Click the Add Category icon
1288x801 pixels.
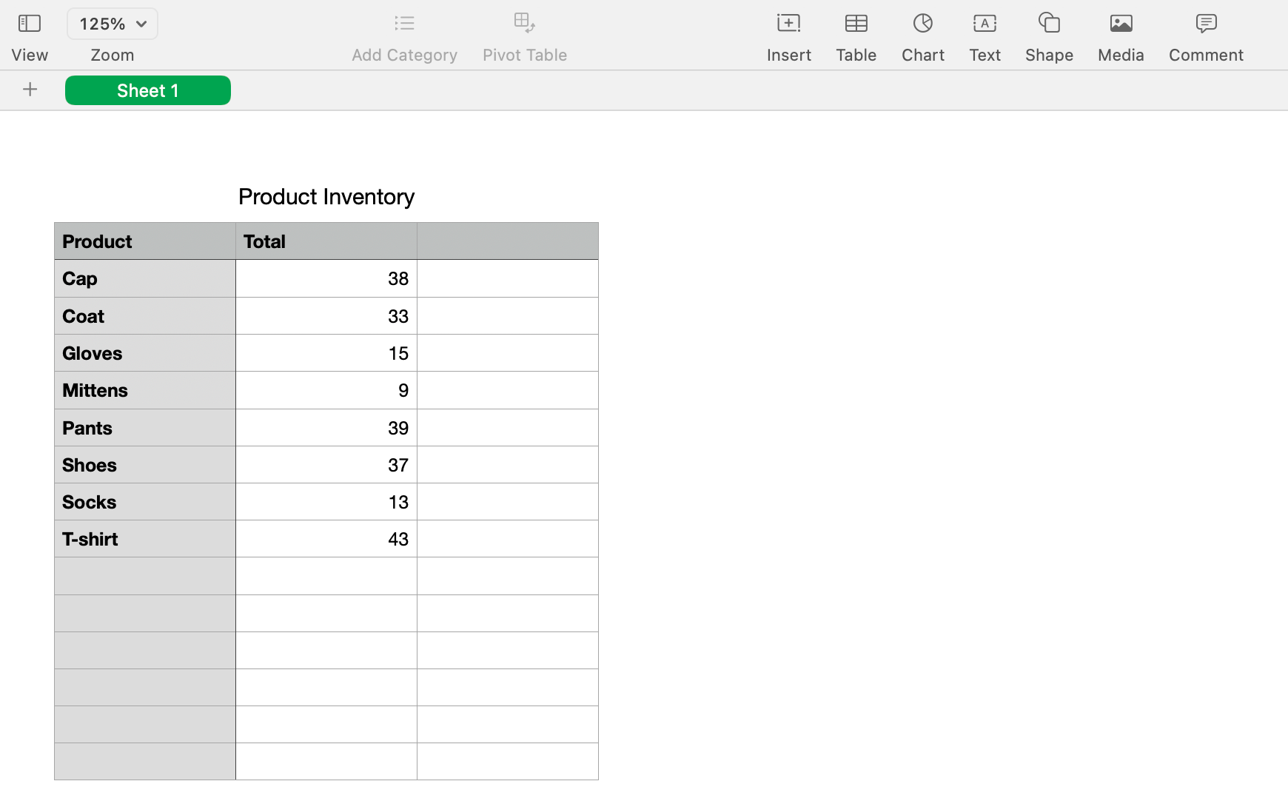(404, 24)
